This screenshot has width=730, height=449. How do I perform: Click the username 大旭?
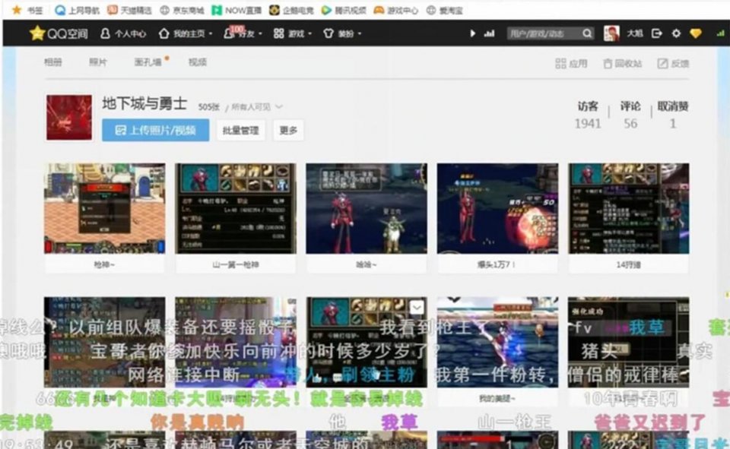coord(634,33)
